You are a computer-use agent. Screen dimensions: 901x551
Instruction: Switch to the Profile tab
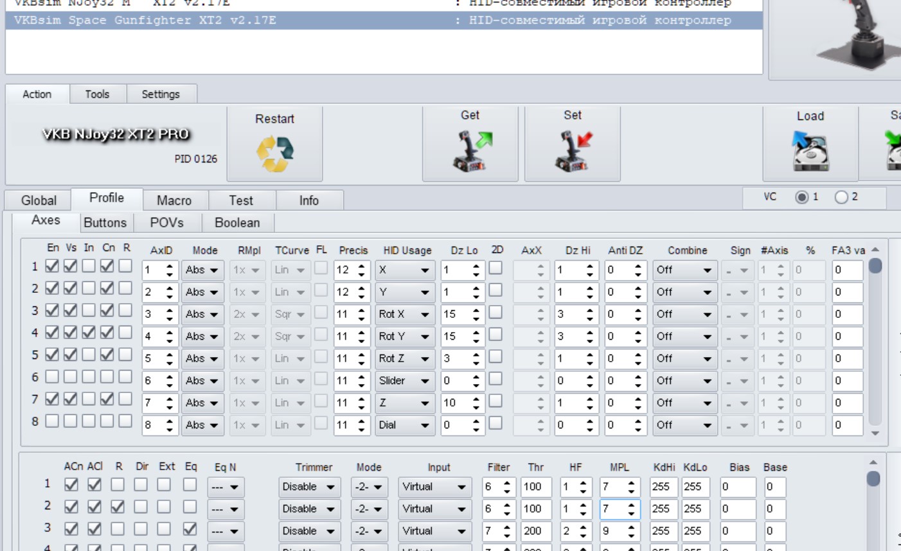[107, 198]
